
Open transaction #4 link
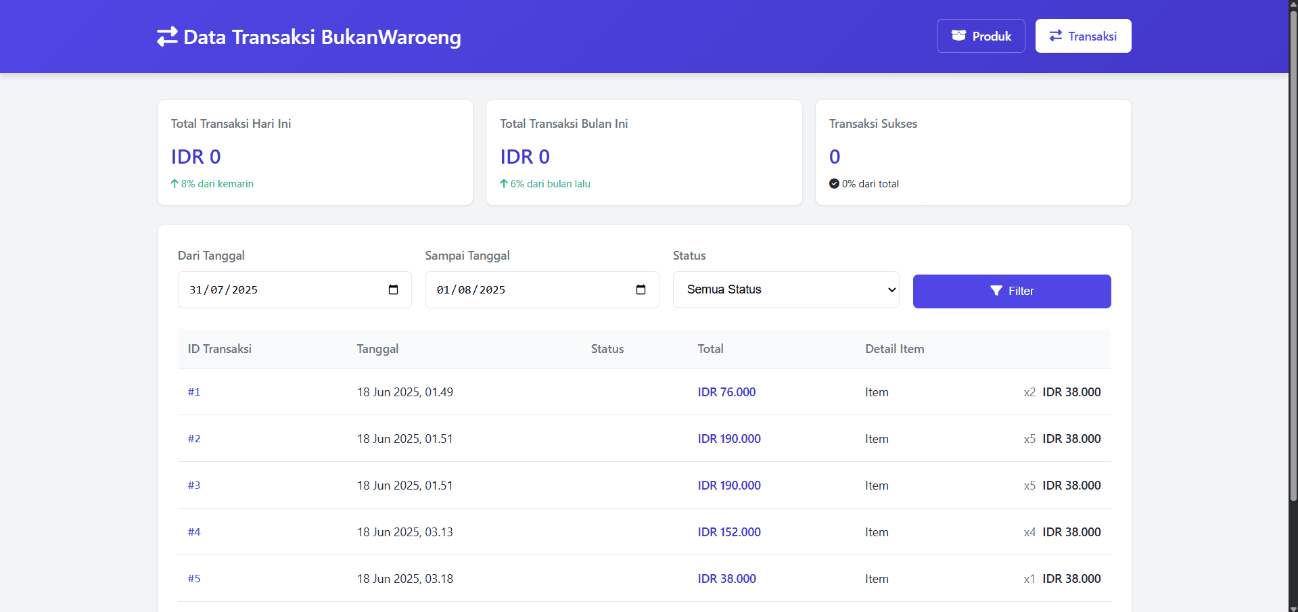pyautogui.click(x=194, y=532)
